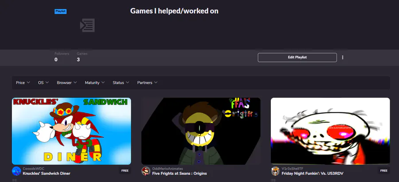Visit V1r3xShellTF's profile name link
This screenshot has height=182, width=399.
coord(293,169)
